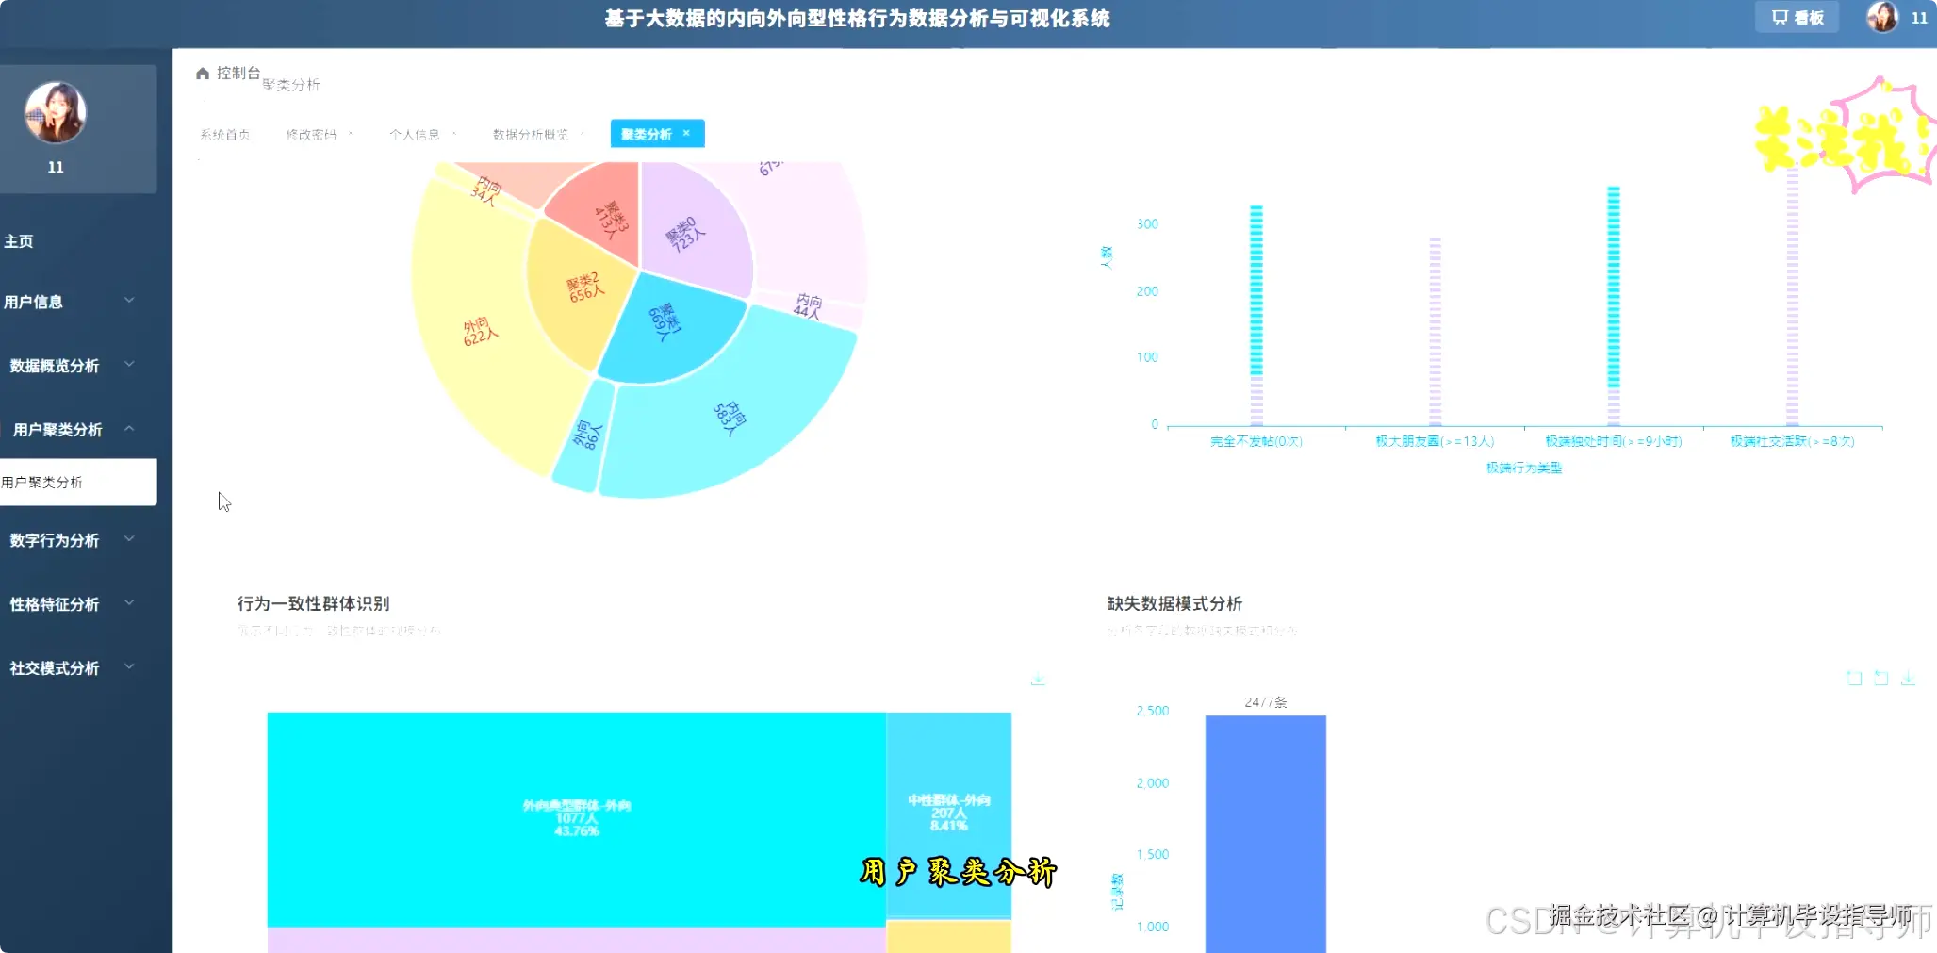Screen dimensions: 1937x953
Task: Switch to the 数据分析概览 tab
Action: 531,135
